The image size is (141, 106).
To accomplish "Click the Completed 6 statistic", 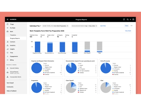I will 74,36.
